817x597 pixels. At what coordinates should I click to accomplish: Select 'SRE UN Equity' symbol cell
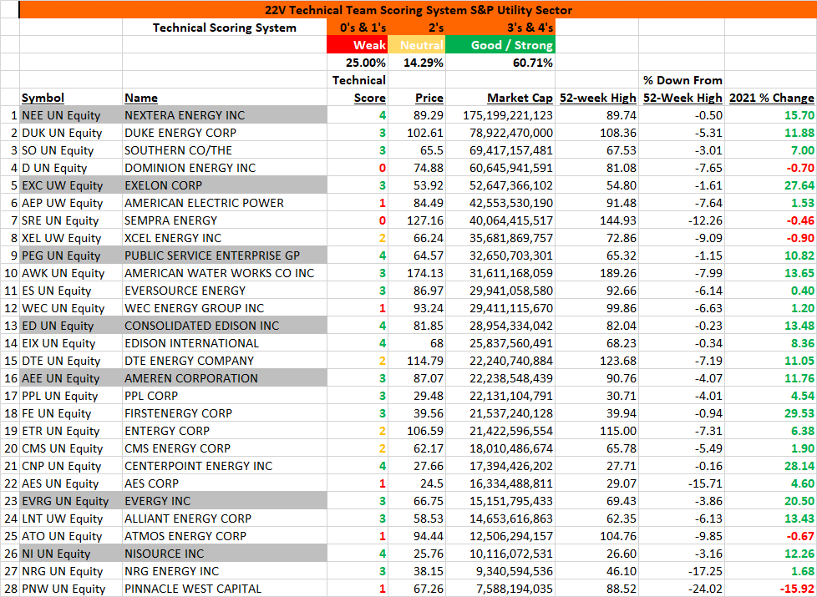tap(71, 220)
